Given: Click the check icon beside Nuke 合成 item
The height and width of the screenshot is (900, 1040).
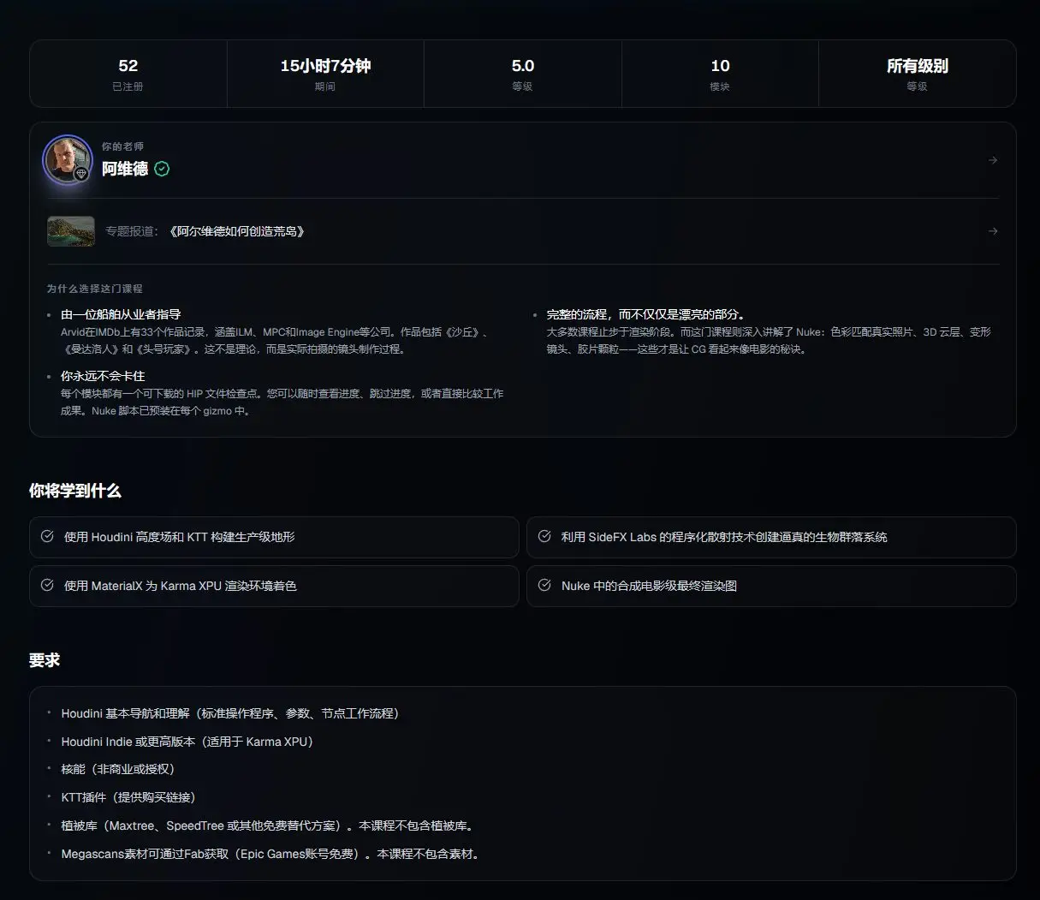Looking at the screenshot, I should pos(544,585).
